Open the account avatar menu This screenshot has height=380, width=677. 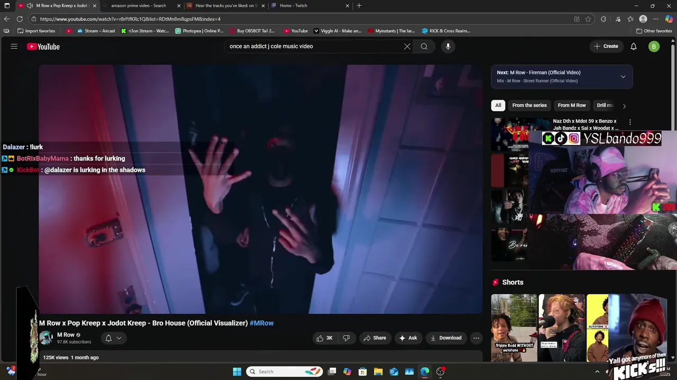(x=654, y=46)
